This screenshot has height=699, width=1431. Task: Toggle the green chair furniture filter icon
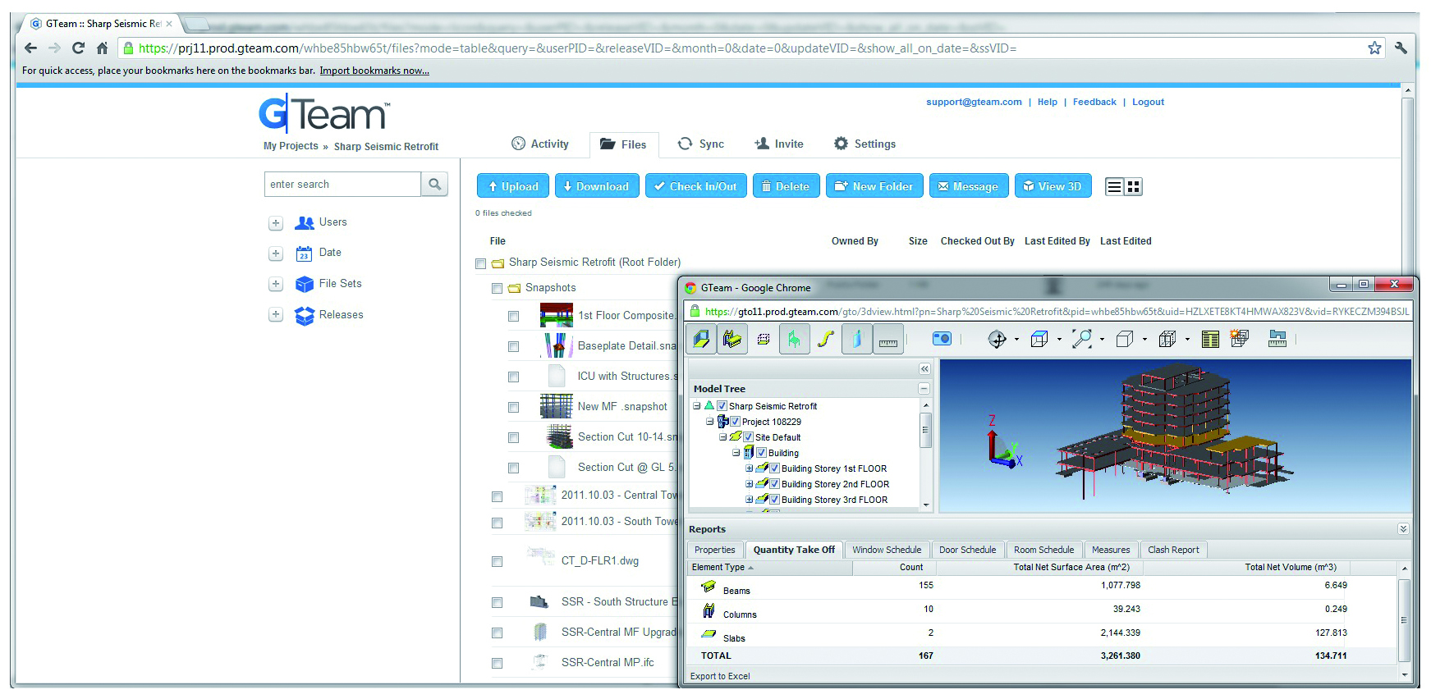[794, 339]
